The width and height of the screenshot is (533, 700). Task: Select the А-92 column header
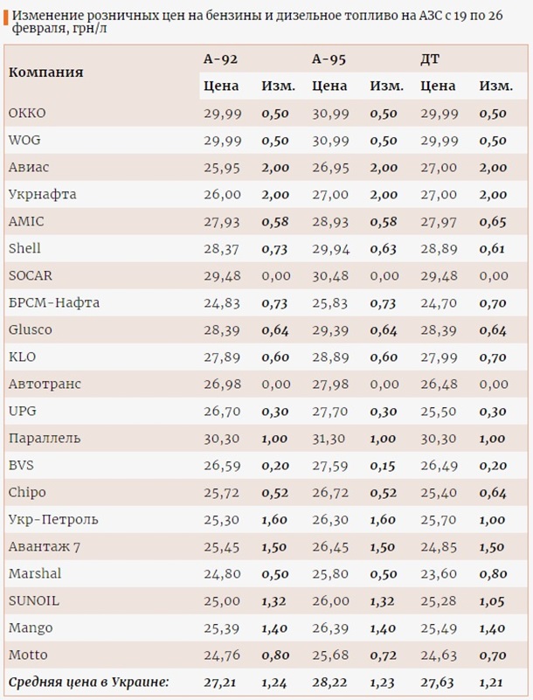point(220,59)
